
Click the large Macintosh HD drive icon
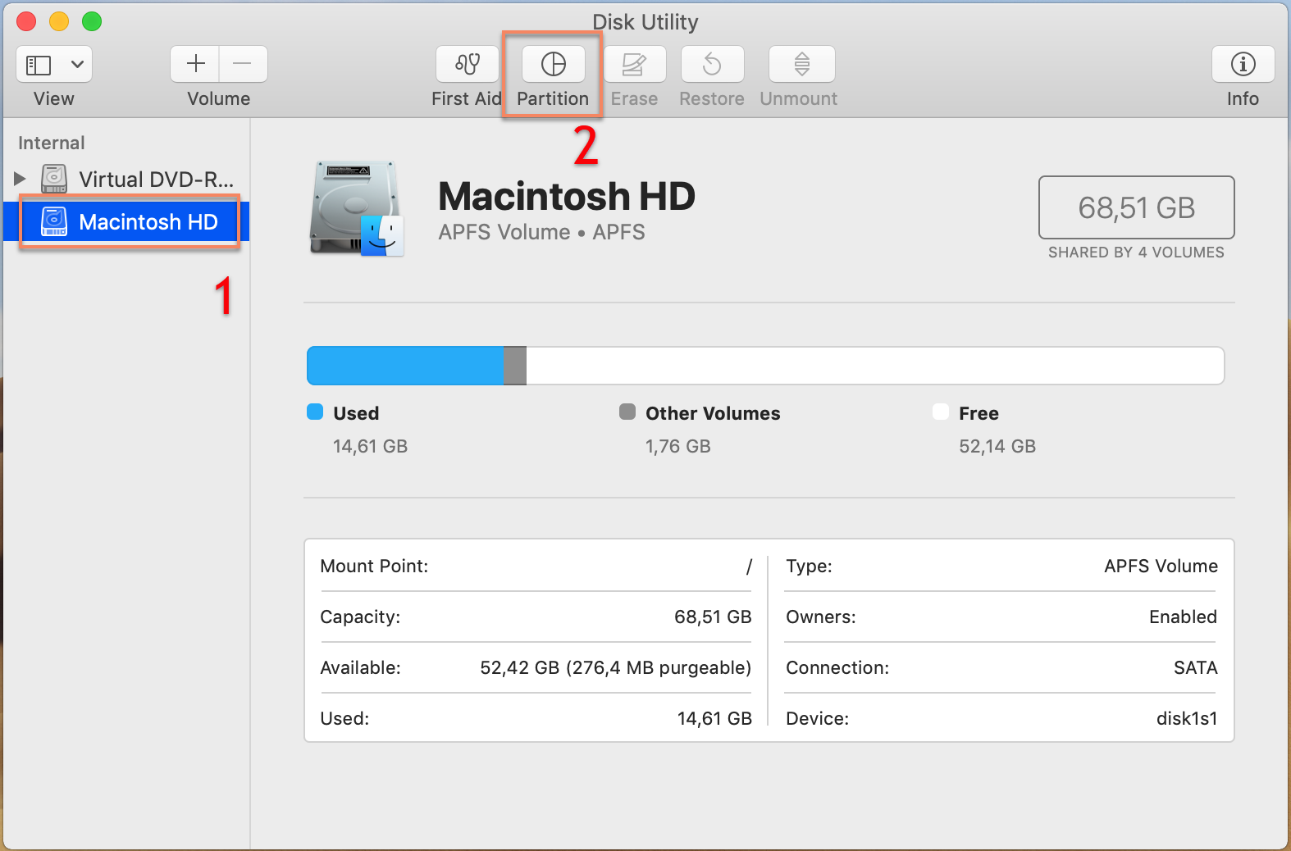357,208
